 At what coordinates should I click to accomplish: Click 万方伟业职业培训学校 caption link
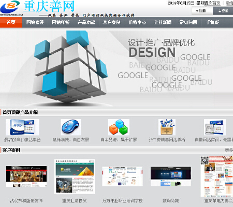pos(122,201)
